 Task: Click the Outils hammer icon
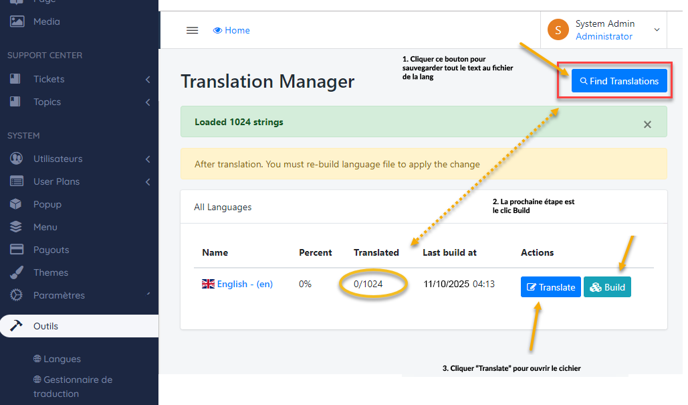pos(17,326)
